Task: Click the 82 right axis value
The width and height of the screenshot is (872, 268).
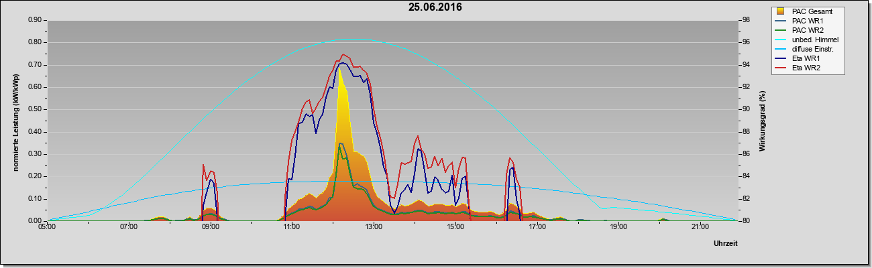Action: (745, 198)
